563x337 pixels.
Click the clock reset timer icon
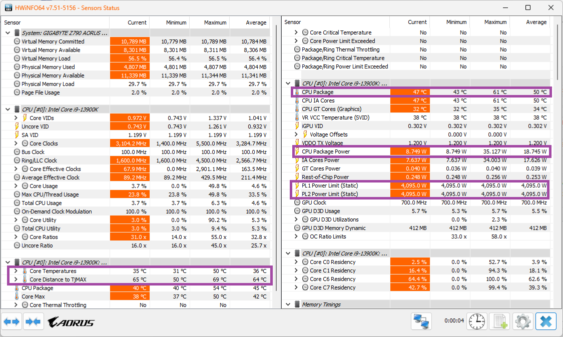coord(476,321)
